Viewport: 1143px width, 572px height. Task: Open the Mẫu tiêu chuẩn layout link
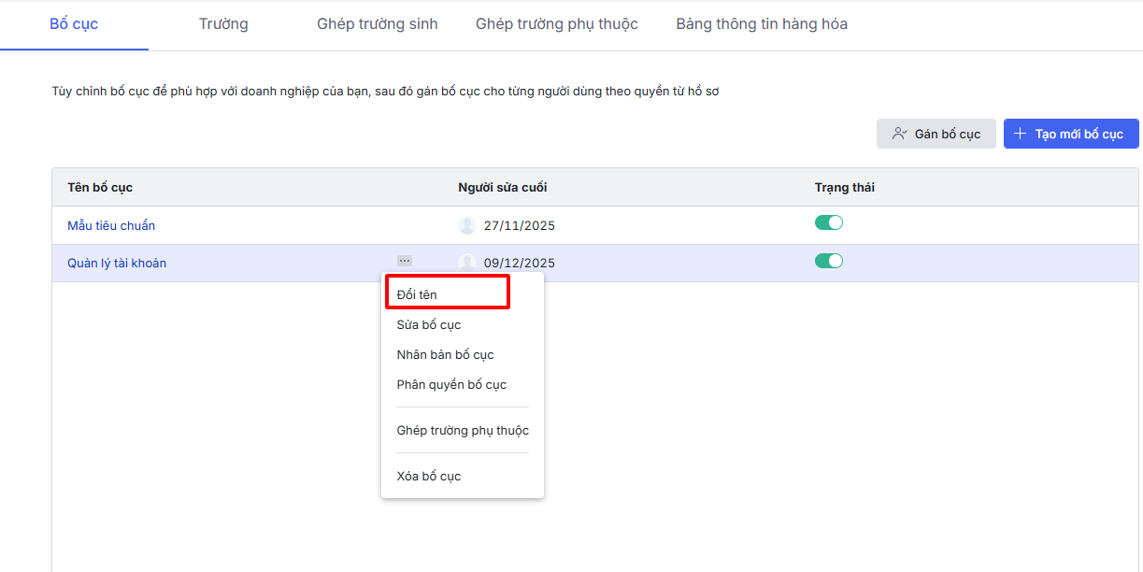111,225
